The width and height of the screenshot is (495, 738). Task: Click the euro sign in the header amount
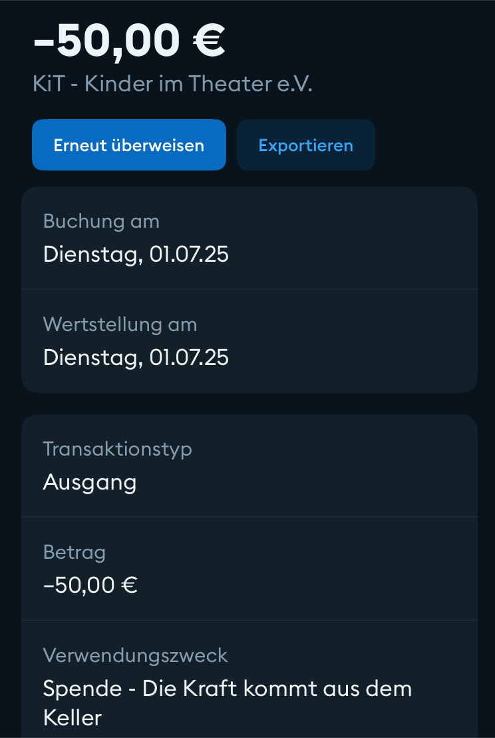tap(209, 39)
